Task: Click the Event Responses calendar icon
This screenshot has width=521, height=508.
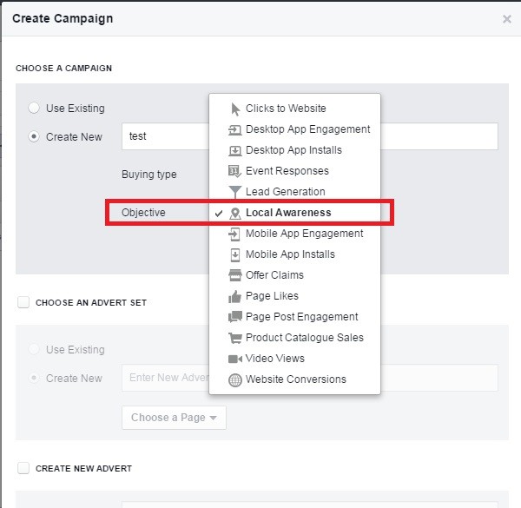Action: [x=235, y=171]
